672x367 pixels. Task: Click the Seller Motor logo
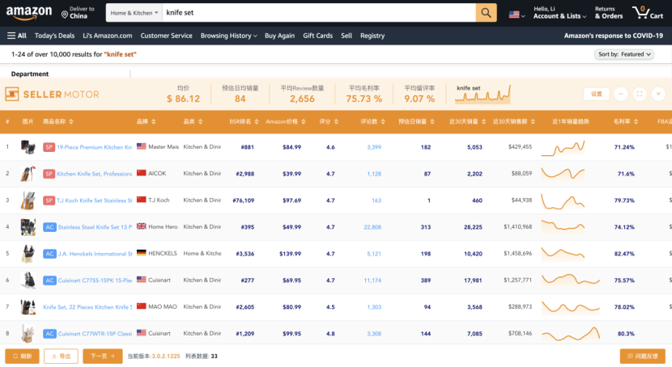pyautogui.click(x=52, y=94)
